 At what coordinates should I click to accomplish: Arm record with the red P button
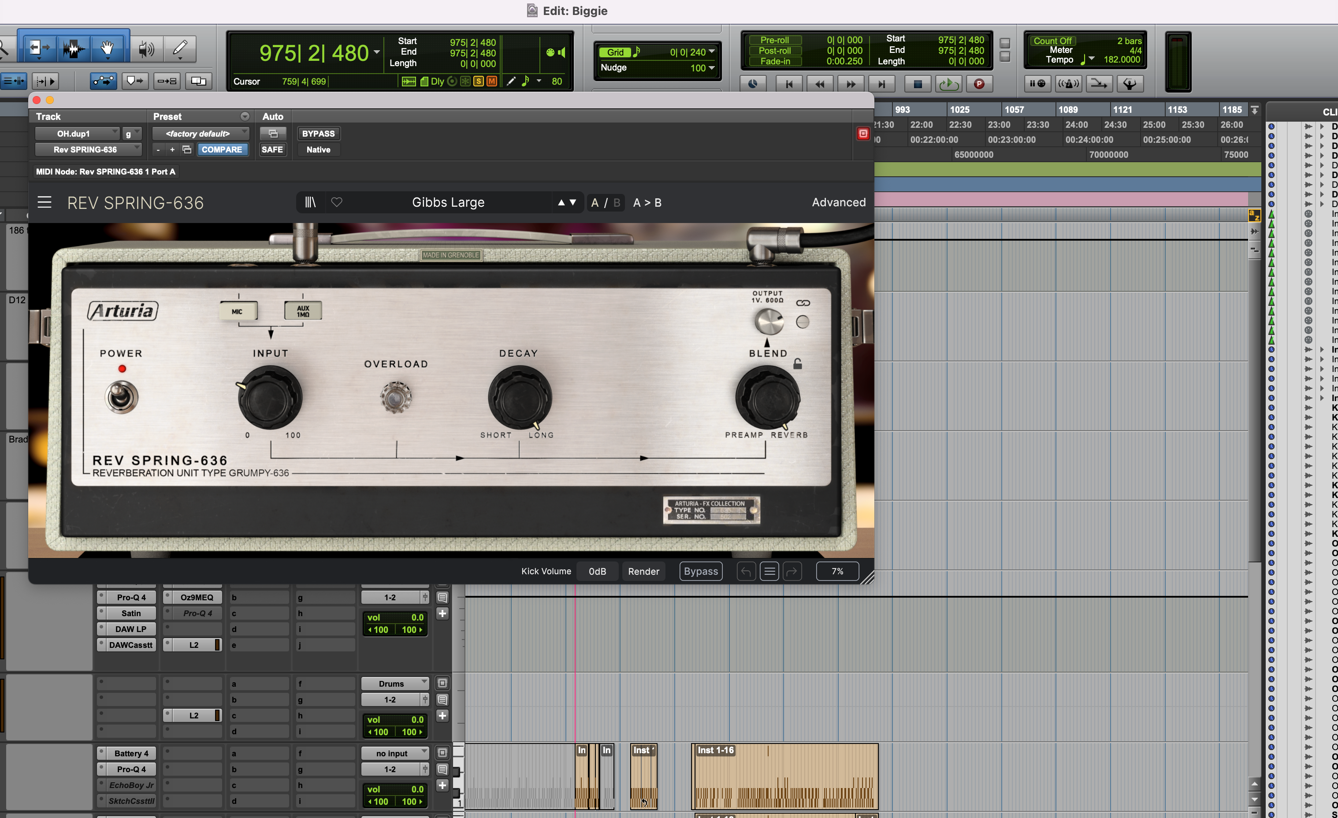pyautogui.click(x=979, y=84)
